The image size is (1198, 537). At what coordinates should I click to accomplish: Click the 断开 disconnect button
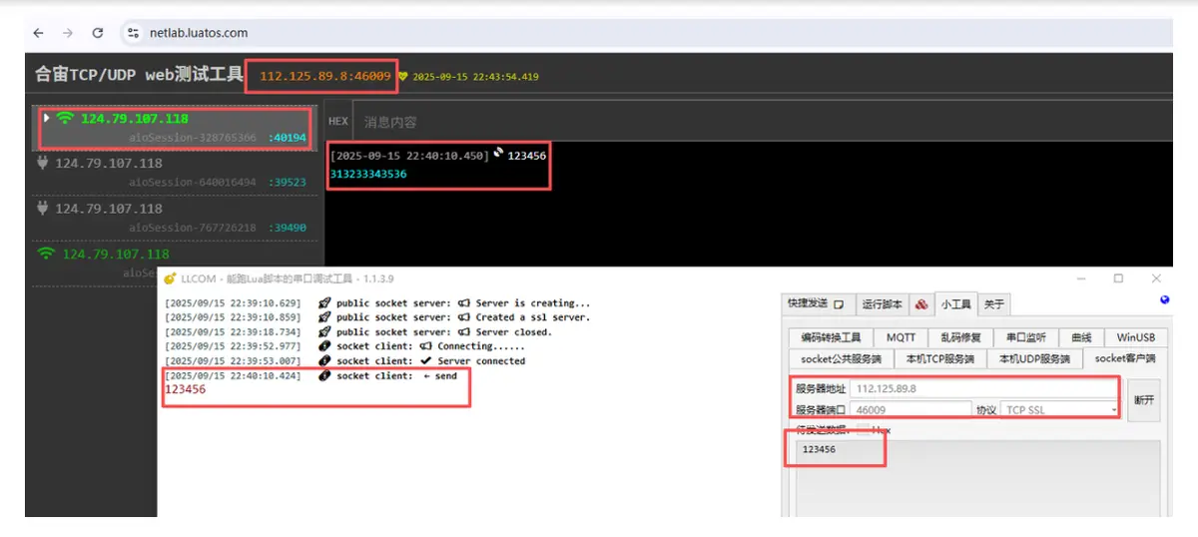[x=1144, y=399]
